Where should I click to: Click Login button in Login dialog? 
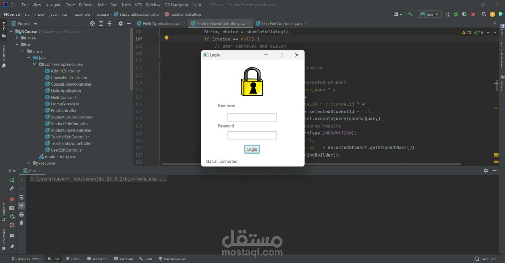click(252, 149)
